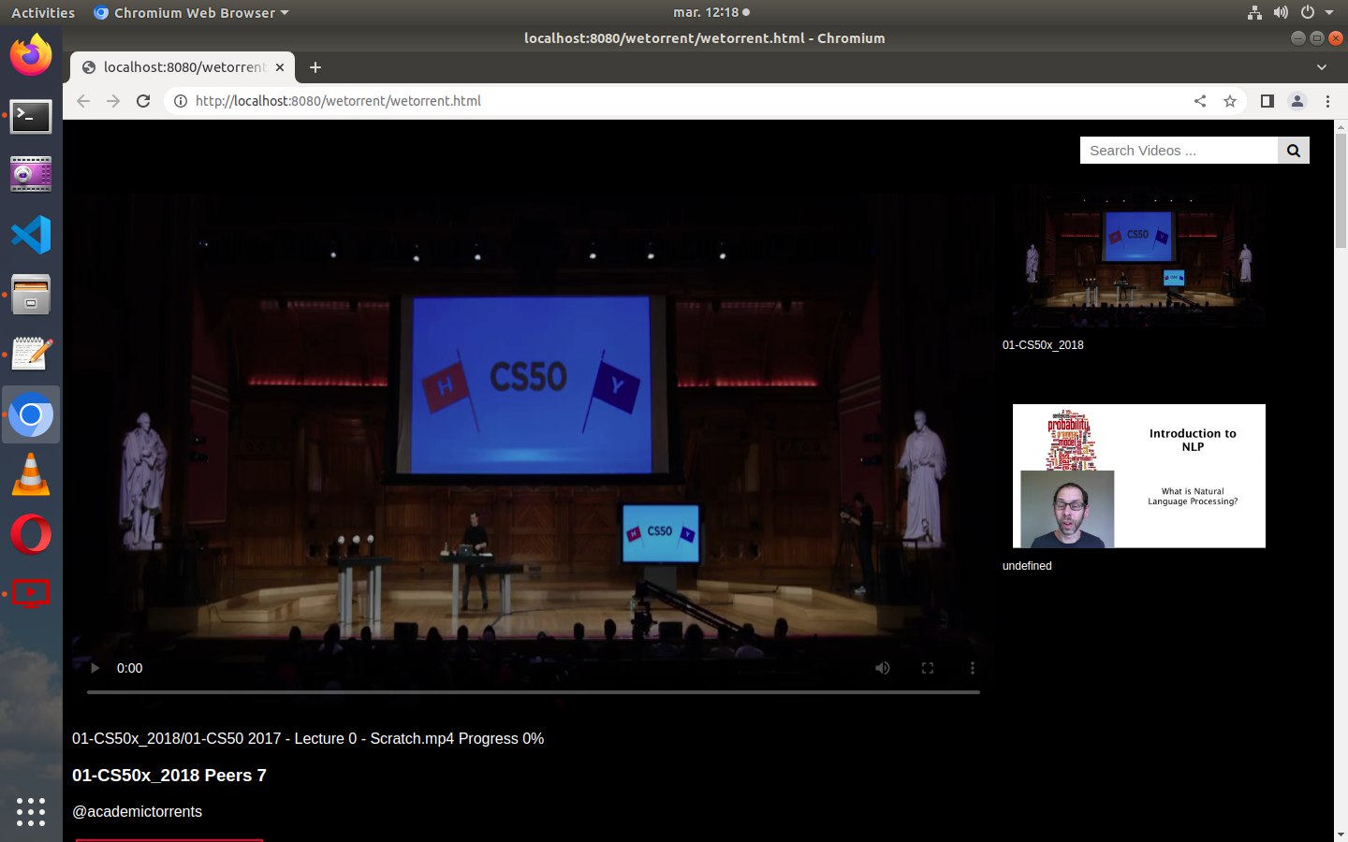Open the Text Editor from the dock
This screenshot has height=842, width=1348.
(x=31, y=355)
